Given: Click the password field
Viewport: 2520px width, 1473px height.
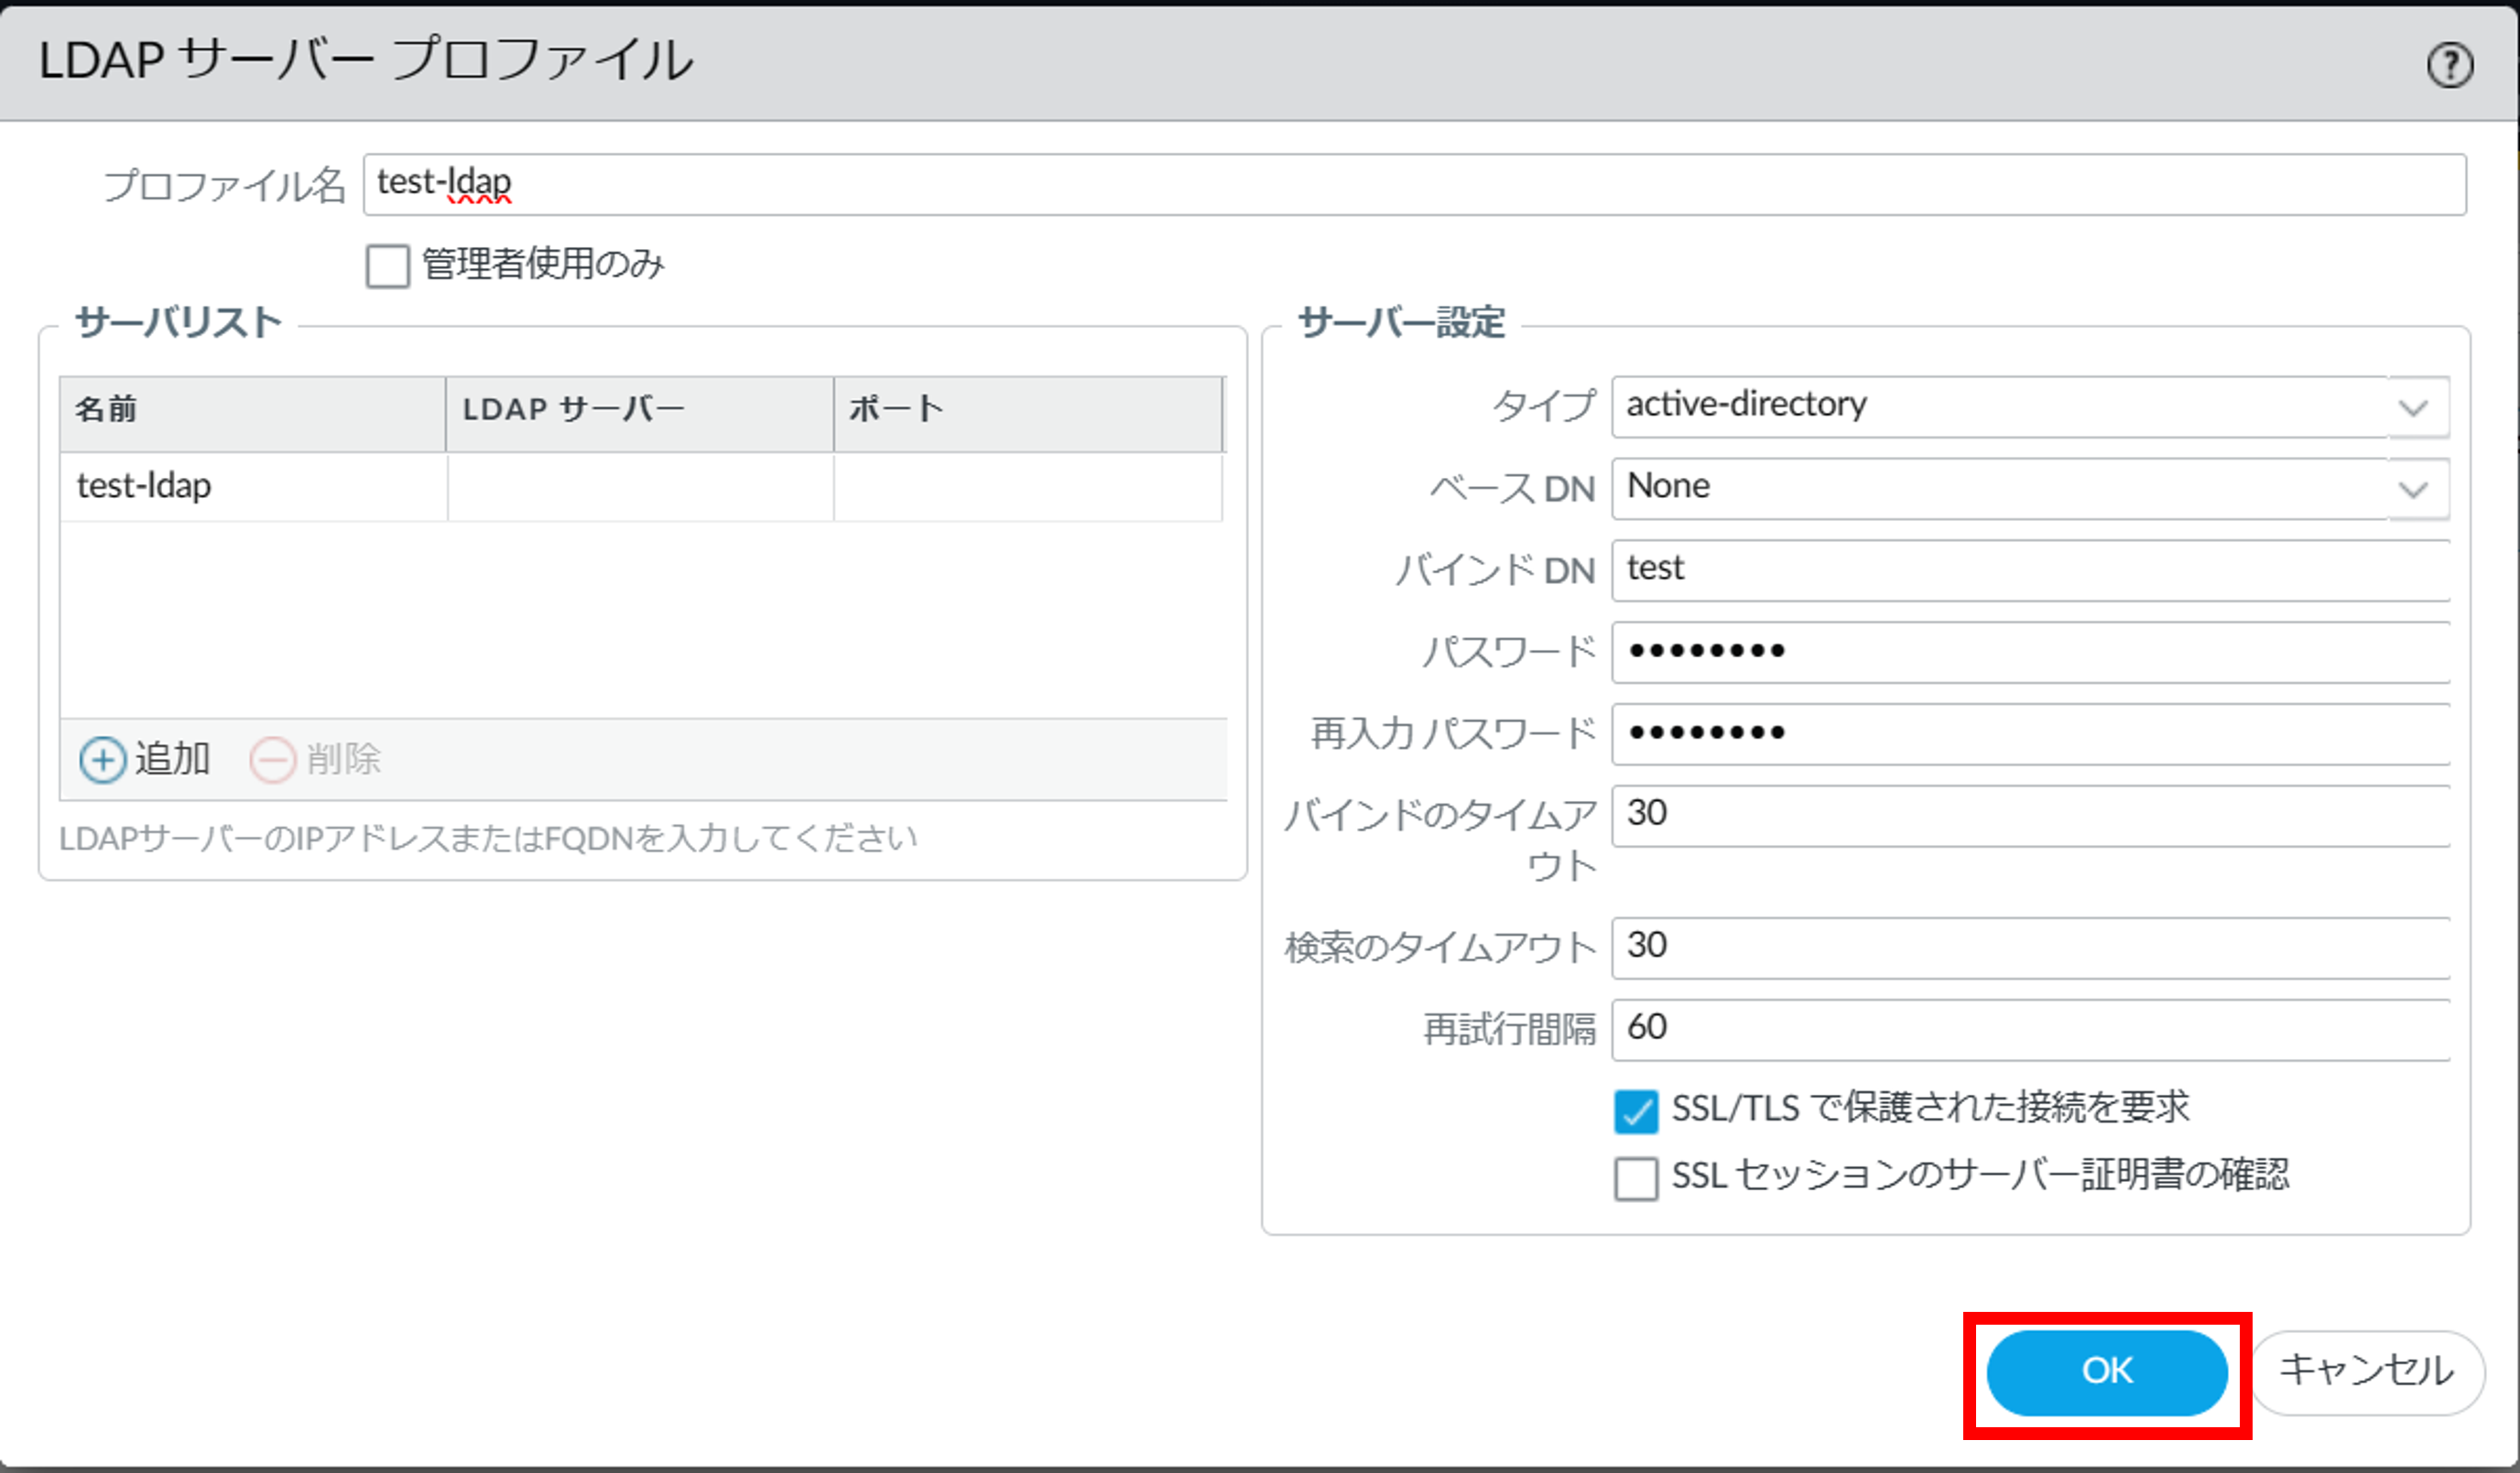Looking at the screenshot, I should point(2030,652).
